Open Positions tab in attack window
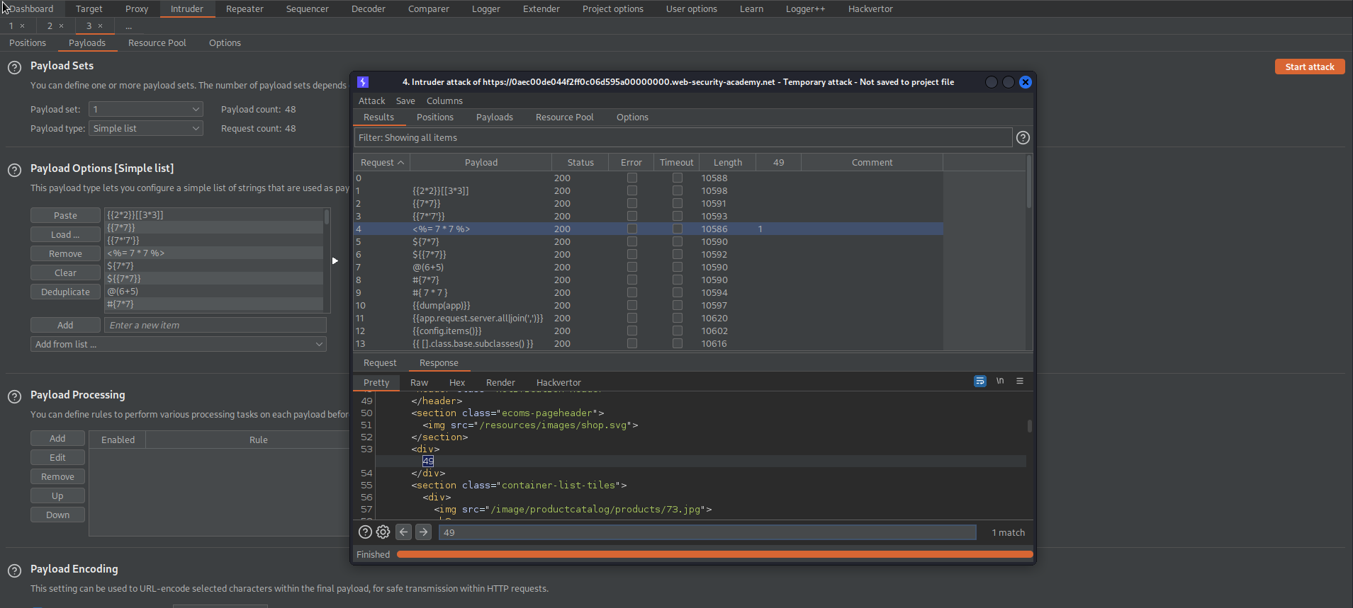The width and height of the screenshot is (1353, 608). 435,117
